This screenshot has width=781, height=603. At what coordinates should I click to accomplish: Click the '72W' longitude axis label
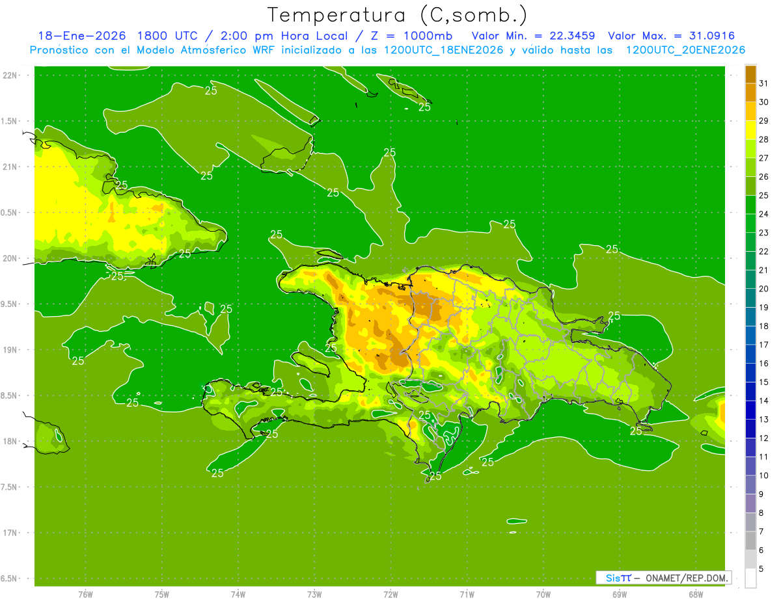pyautogui.click(x=391, y=594)
